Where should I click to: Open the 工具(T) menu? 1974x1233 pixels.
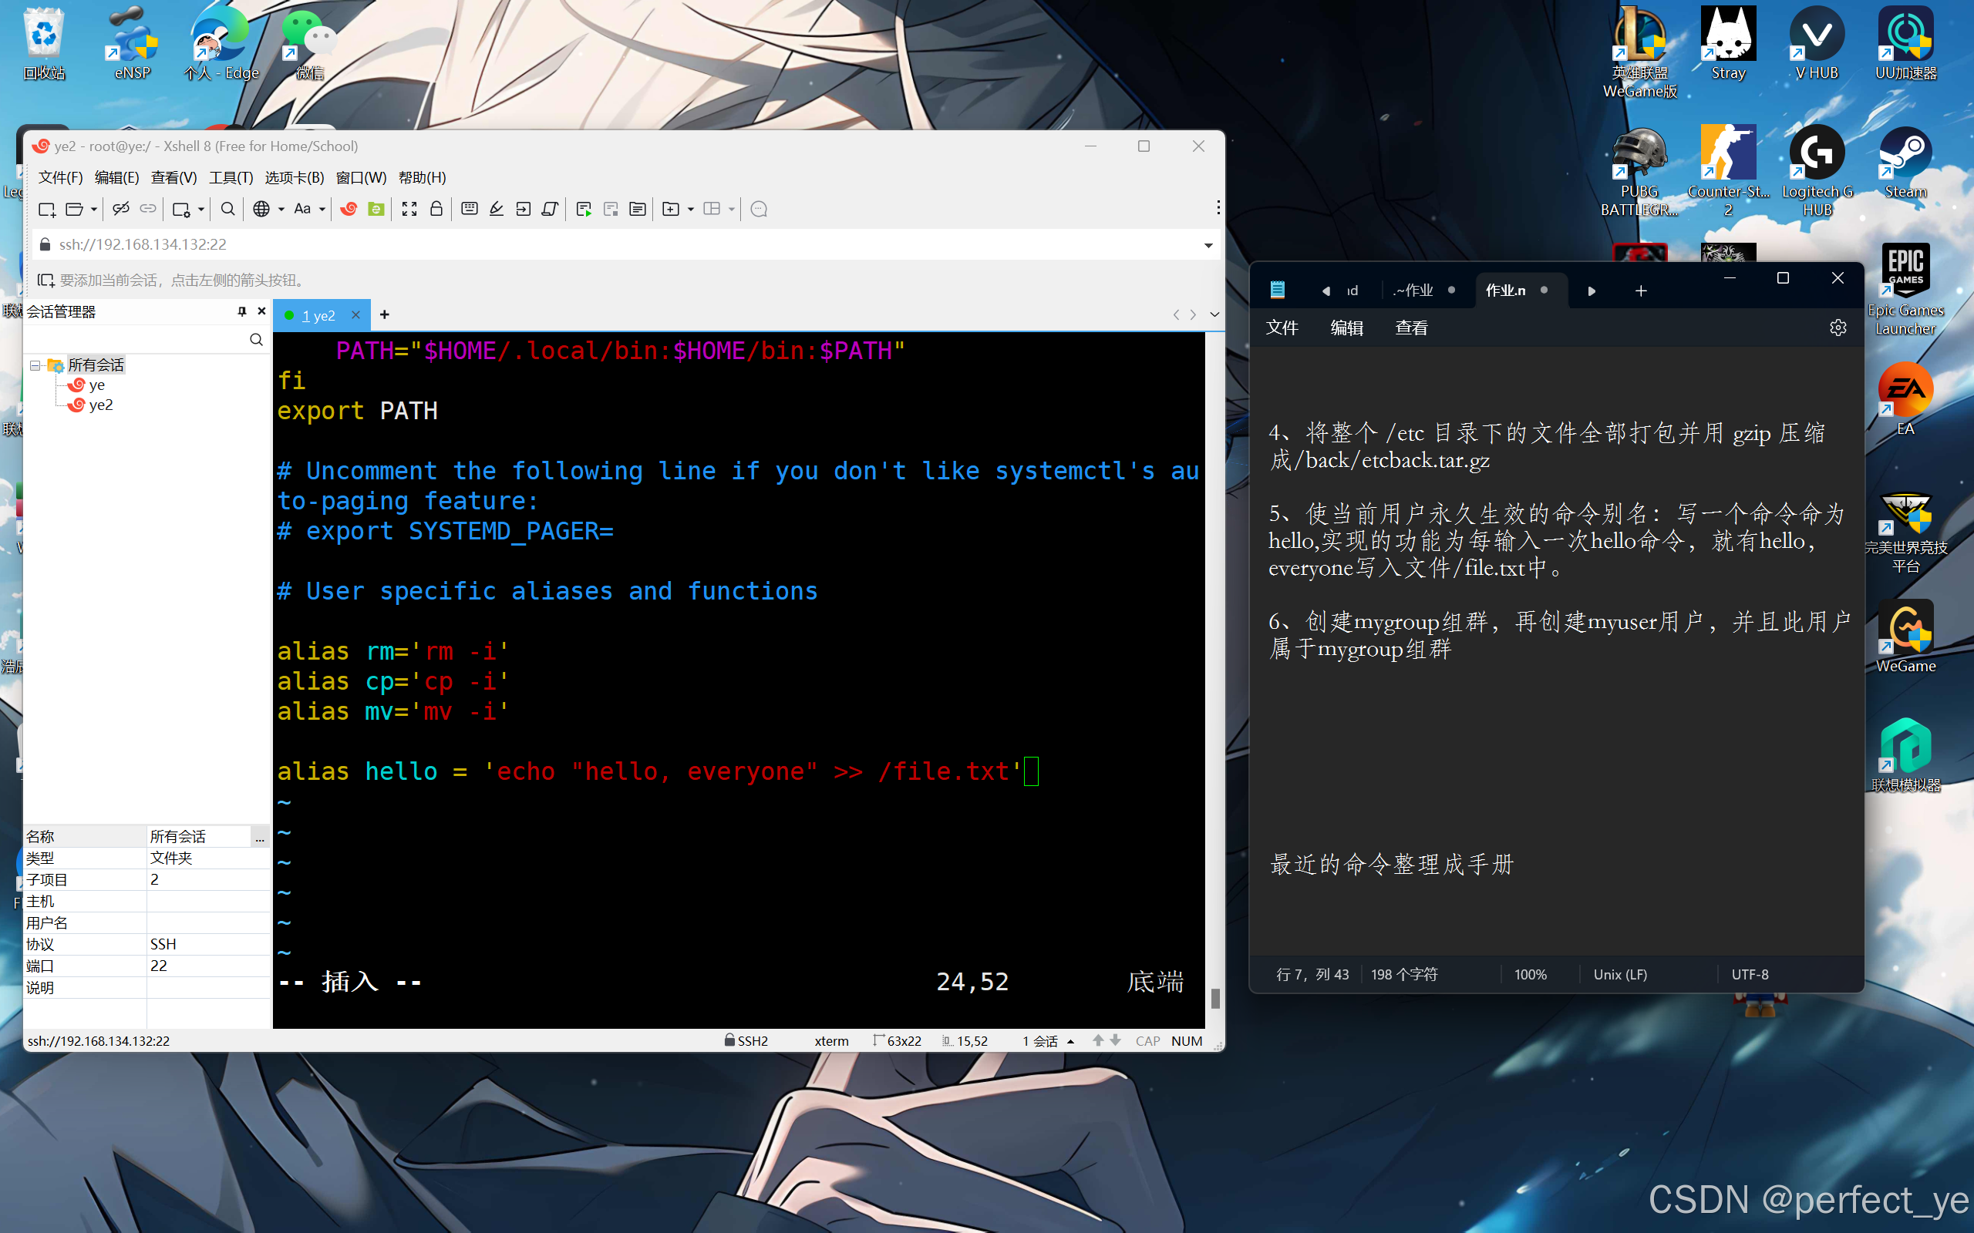click(231, 178)
